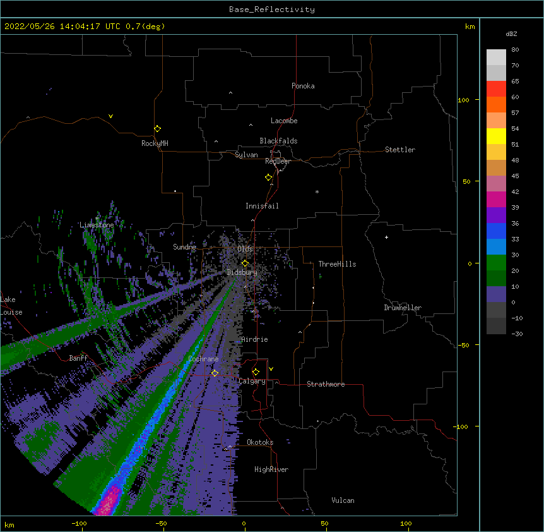Click the asterisk marker above Limestone label
This screenshot has width=544, height=532.
tap(97, 218)
